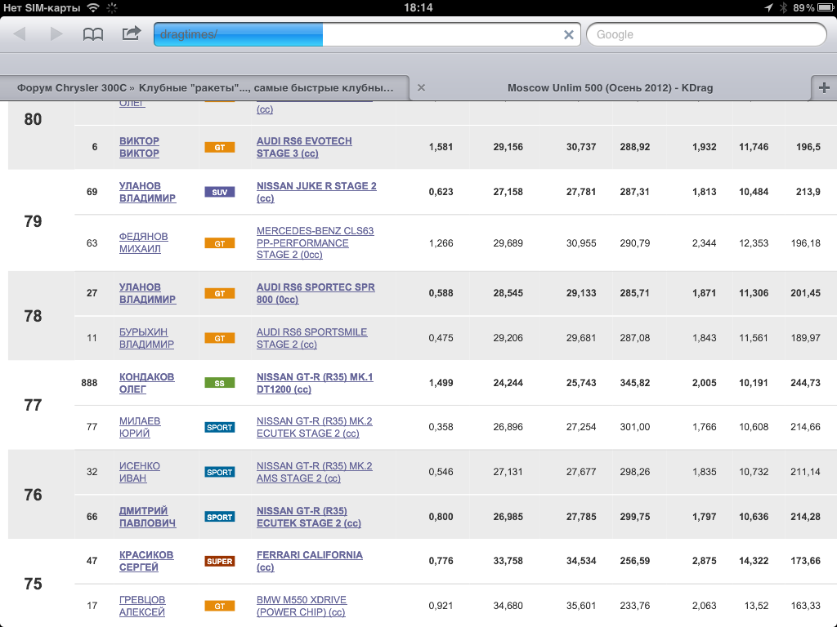
Task: Tap the Wi-Fi icon in the status bar
Action: click(x=93, y=7)
